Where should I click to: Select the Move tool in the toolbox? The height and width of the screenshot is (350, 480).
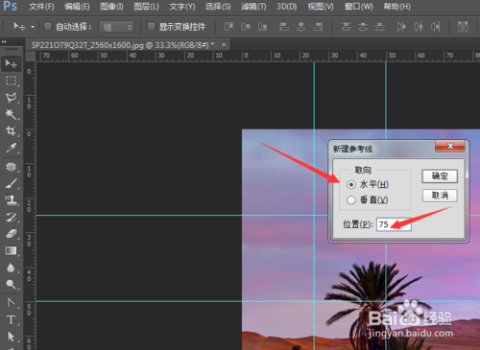12,63
